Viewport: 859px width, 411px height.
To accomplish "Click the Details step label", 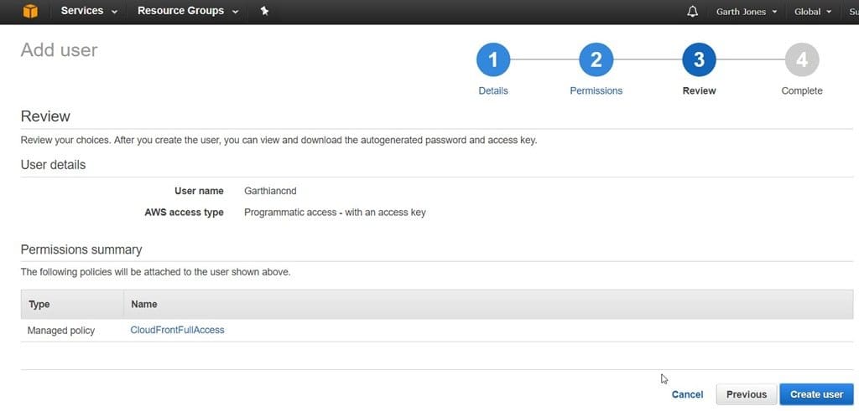I will [x=493, y=90].
